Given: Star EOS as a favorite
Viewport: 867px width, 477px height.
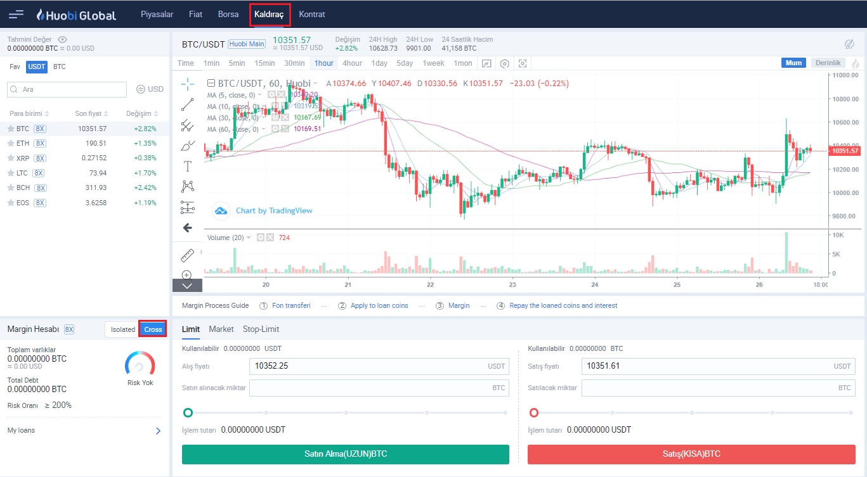Looking at the screenshot, I should 10,203.
